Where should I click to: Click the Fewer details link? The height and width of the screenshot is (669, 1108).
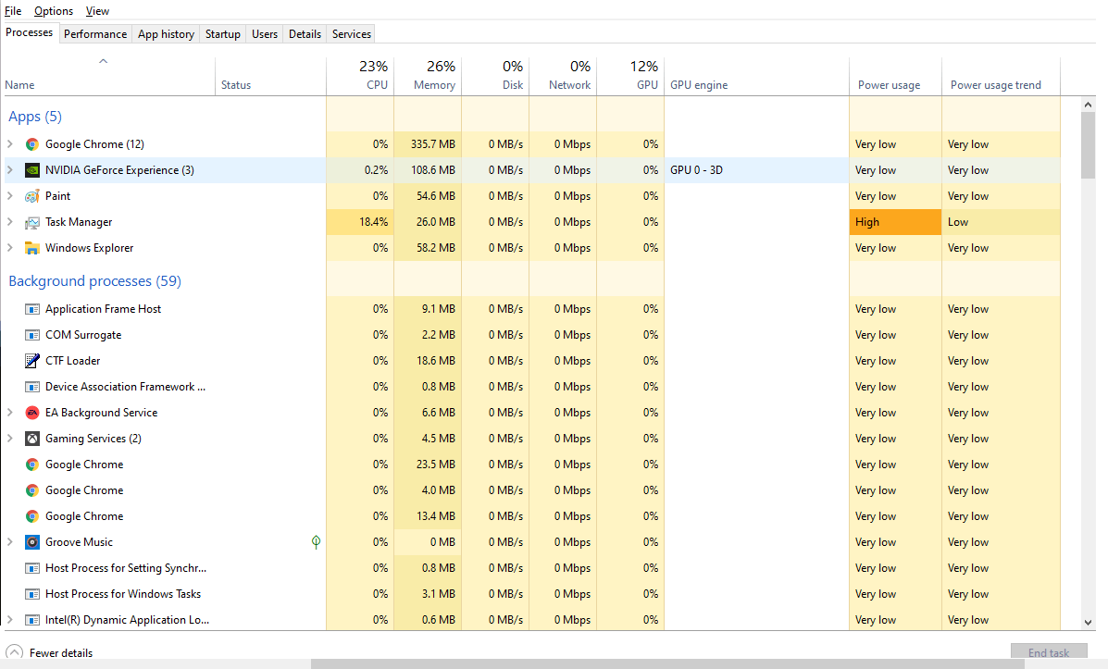pos(61,652)
